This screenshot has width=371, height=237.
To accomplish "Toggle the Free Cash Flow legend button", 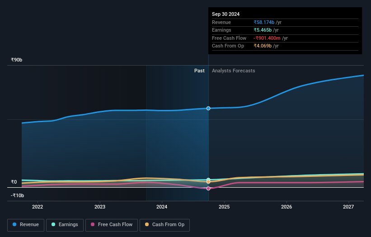I will click(x=112, y=225).
